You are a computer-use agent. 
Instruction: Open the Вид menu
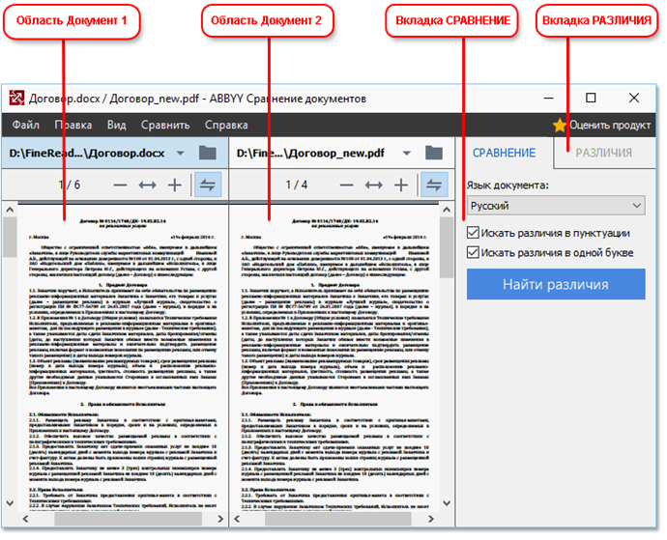(116, 125)
